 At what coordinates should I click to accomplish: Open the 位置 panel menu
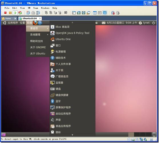pyautogui.click(x=22, y=23)
